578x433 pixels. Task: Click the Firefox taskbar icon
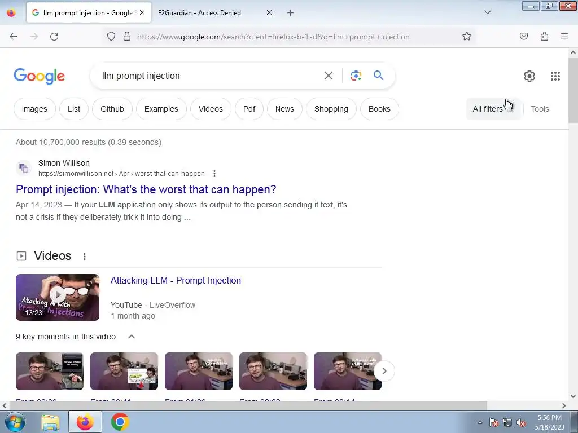85,422
